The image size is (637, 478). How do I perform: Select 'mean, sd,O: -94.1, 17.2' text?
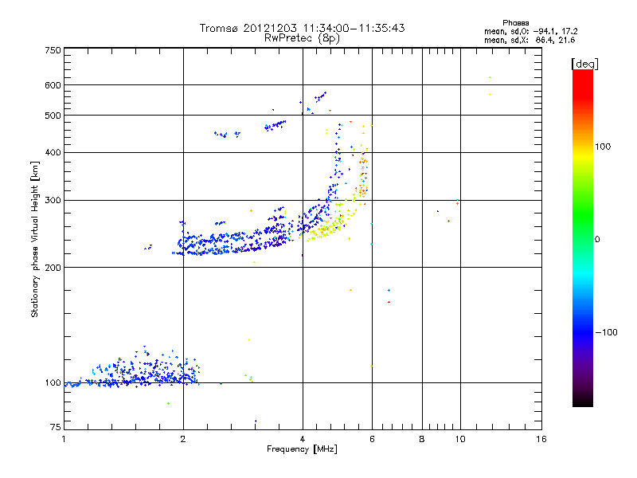(x=530, y=31)
